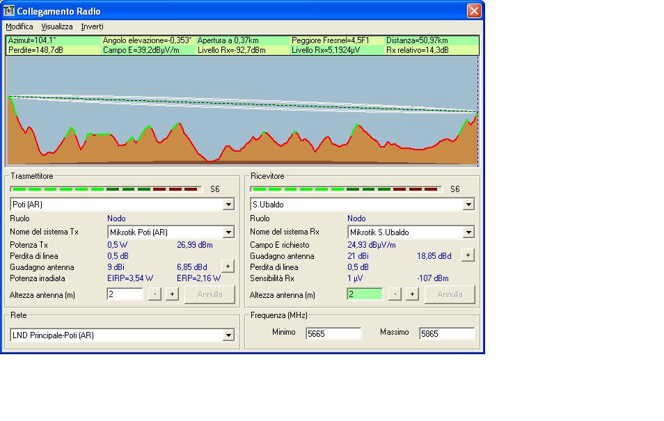
Task: Click the Angolo elevazione=-0,353° readout
Action: pos(147,40)
